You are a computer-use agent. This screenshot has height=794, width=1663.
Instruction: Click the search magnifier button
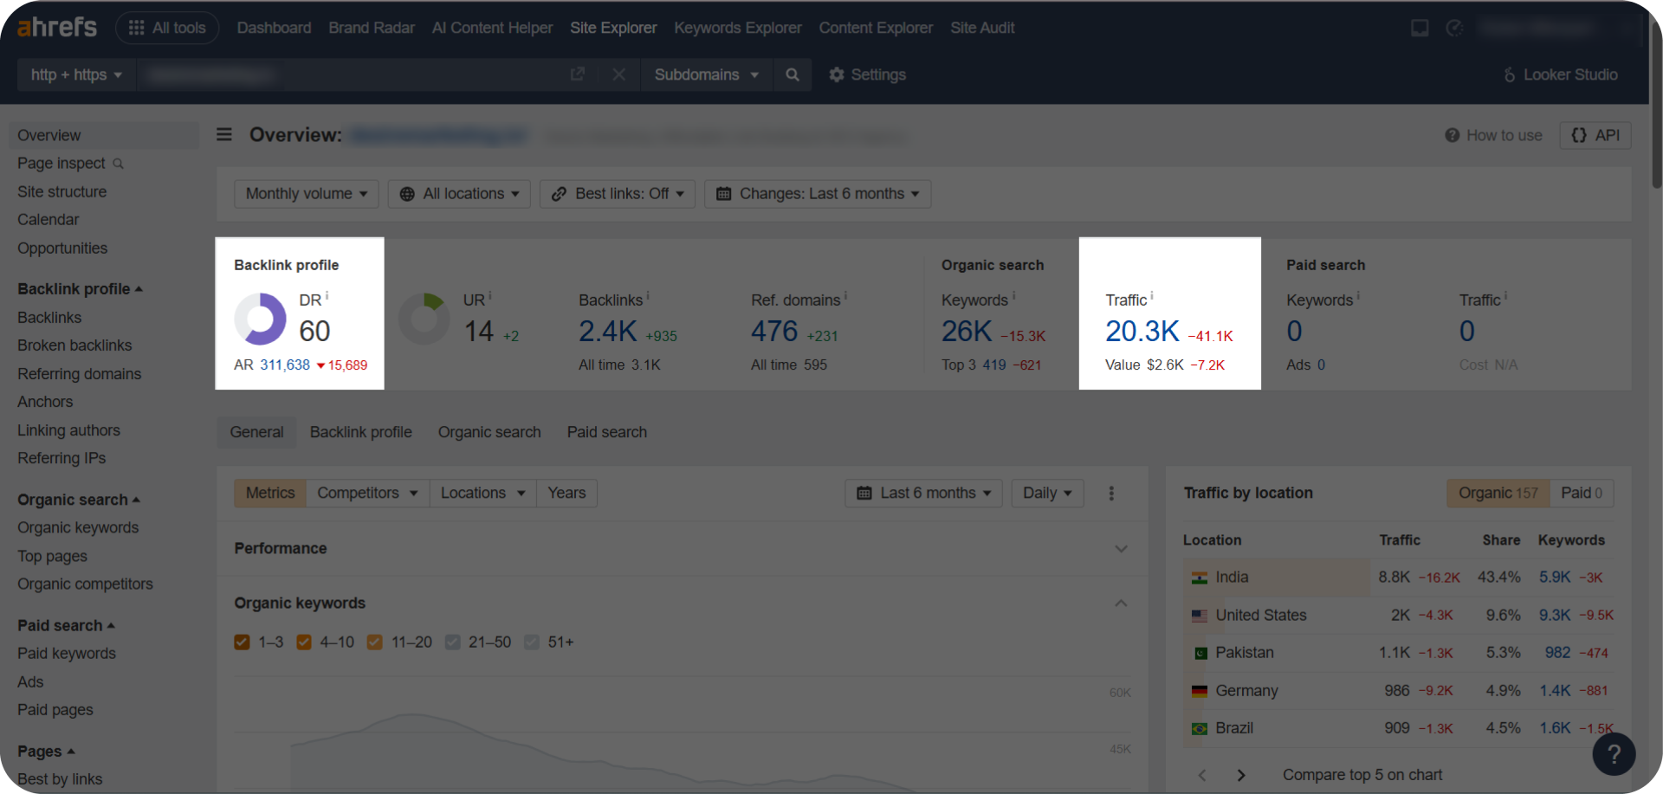click(x=792, y=74)
